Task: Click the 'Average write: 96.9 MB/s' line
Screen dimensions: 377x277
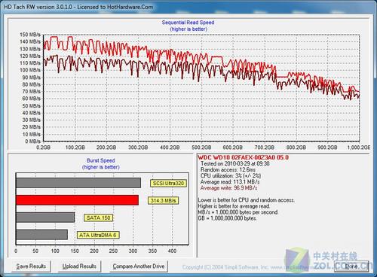Action: [x=228, y=187]
